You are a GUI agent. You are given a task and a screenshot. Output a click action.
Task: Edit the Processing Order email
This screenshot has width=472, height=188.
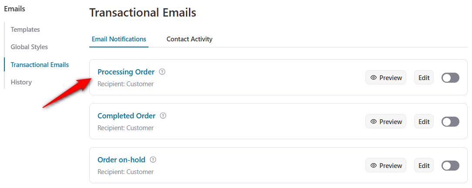click(x=424, y=77)
